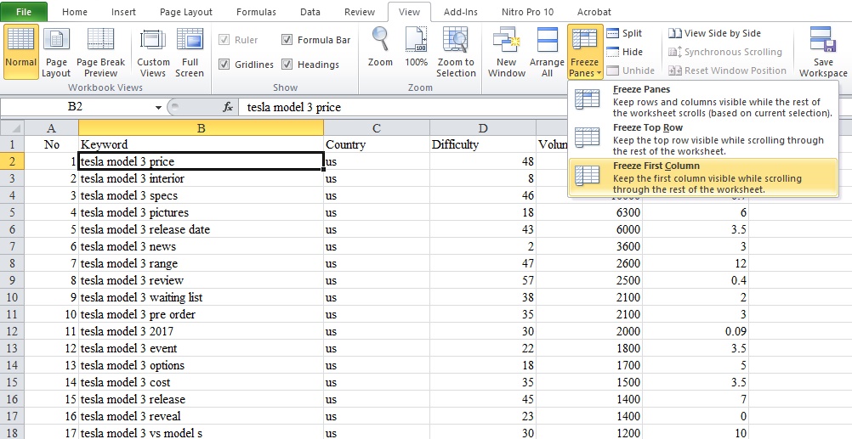Open the Zoom magnifier dialog
This screenshot has width=852, height=439.
coord(380,48)
